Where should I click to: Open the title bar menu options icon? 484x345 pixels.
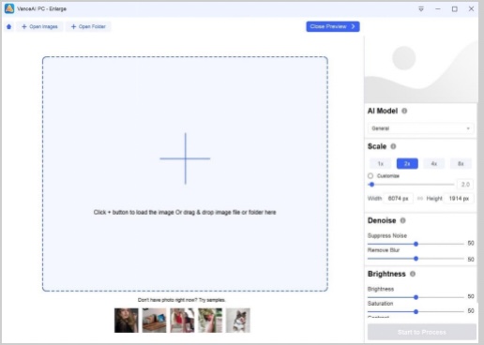click(421, 9)
